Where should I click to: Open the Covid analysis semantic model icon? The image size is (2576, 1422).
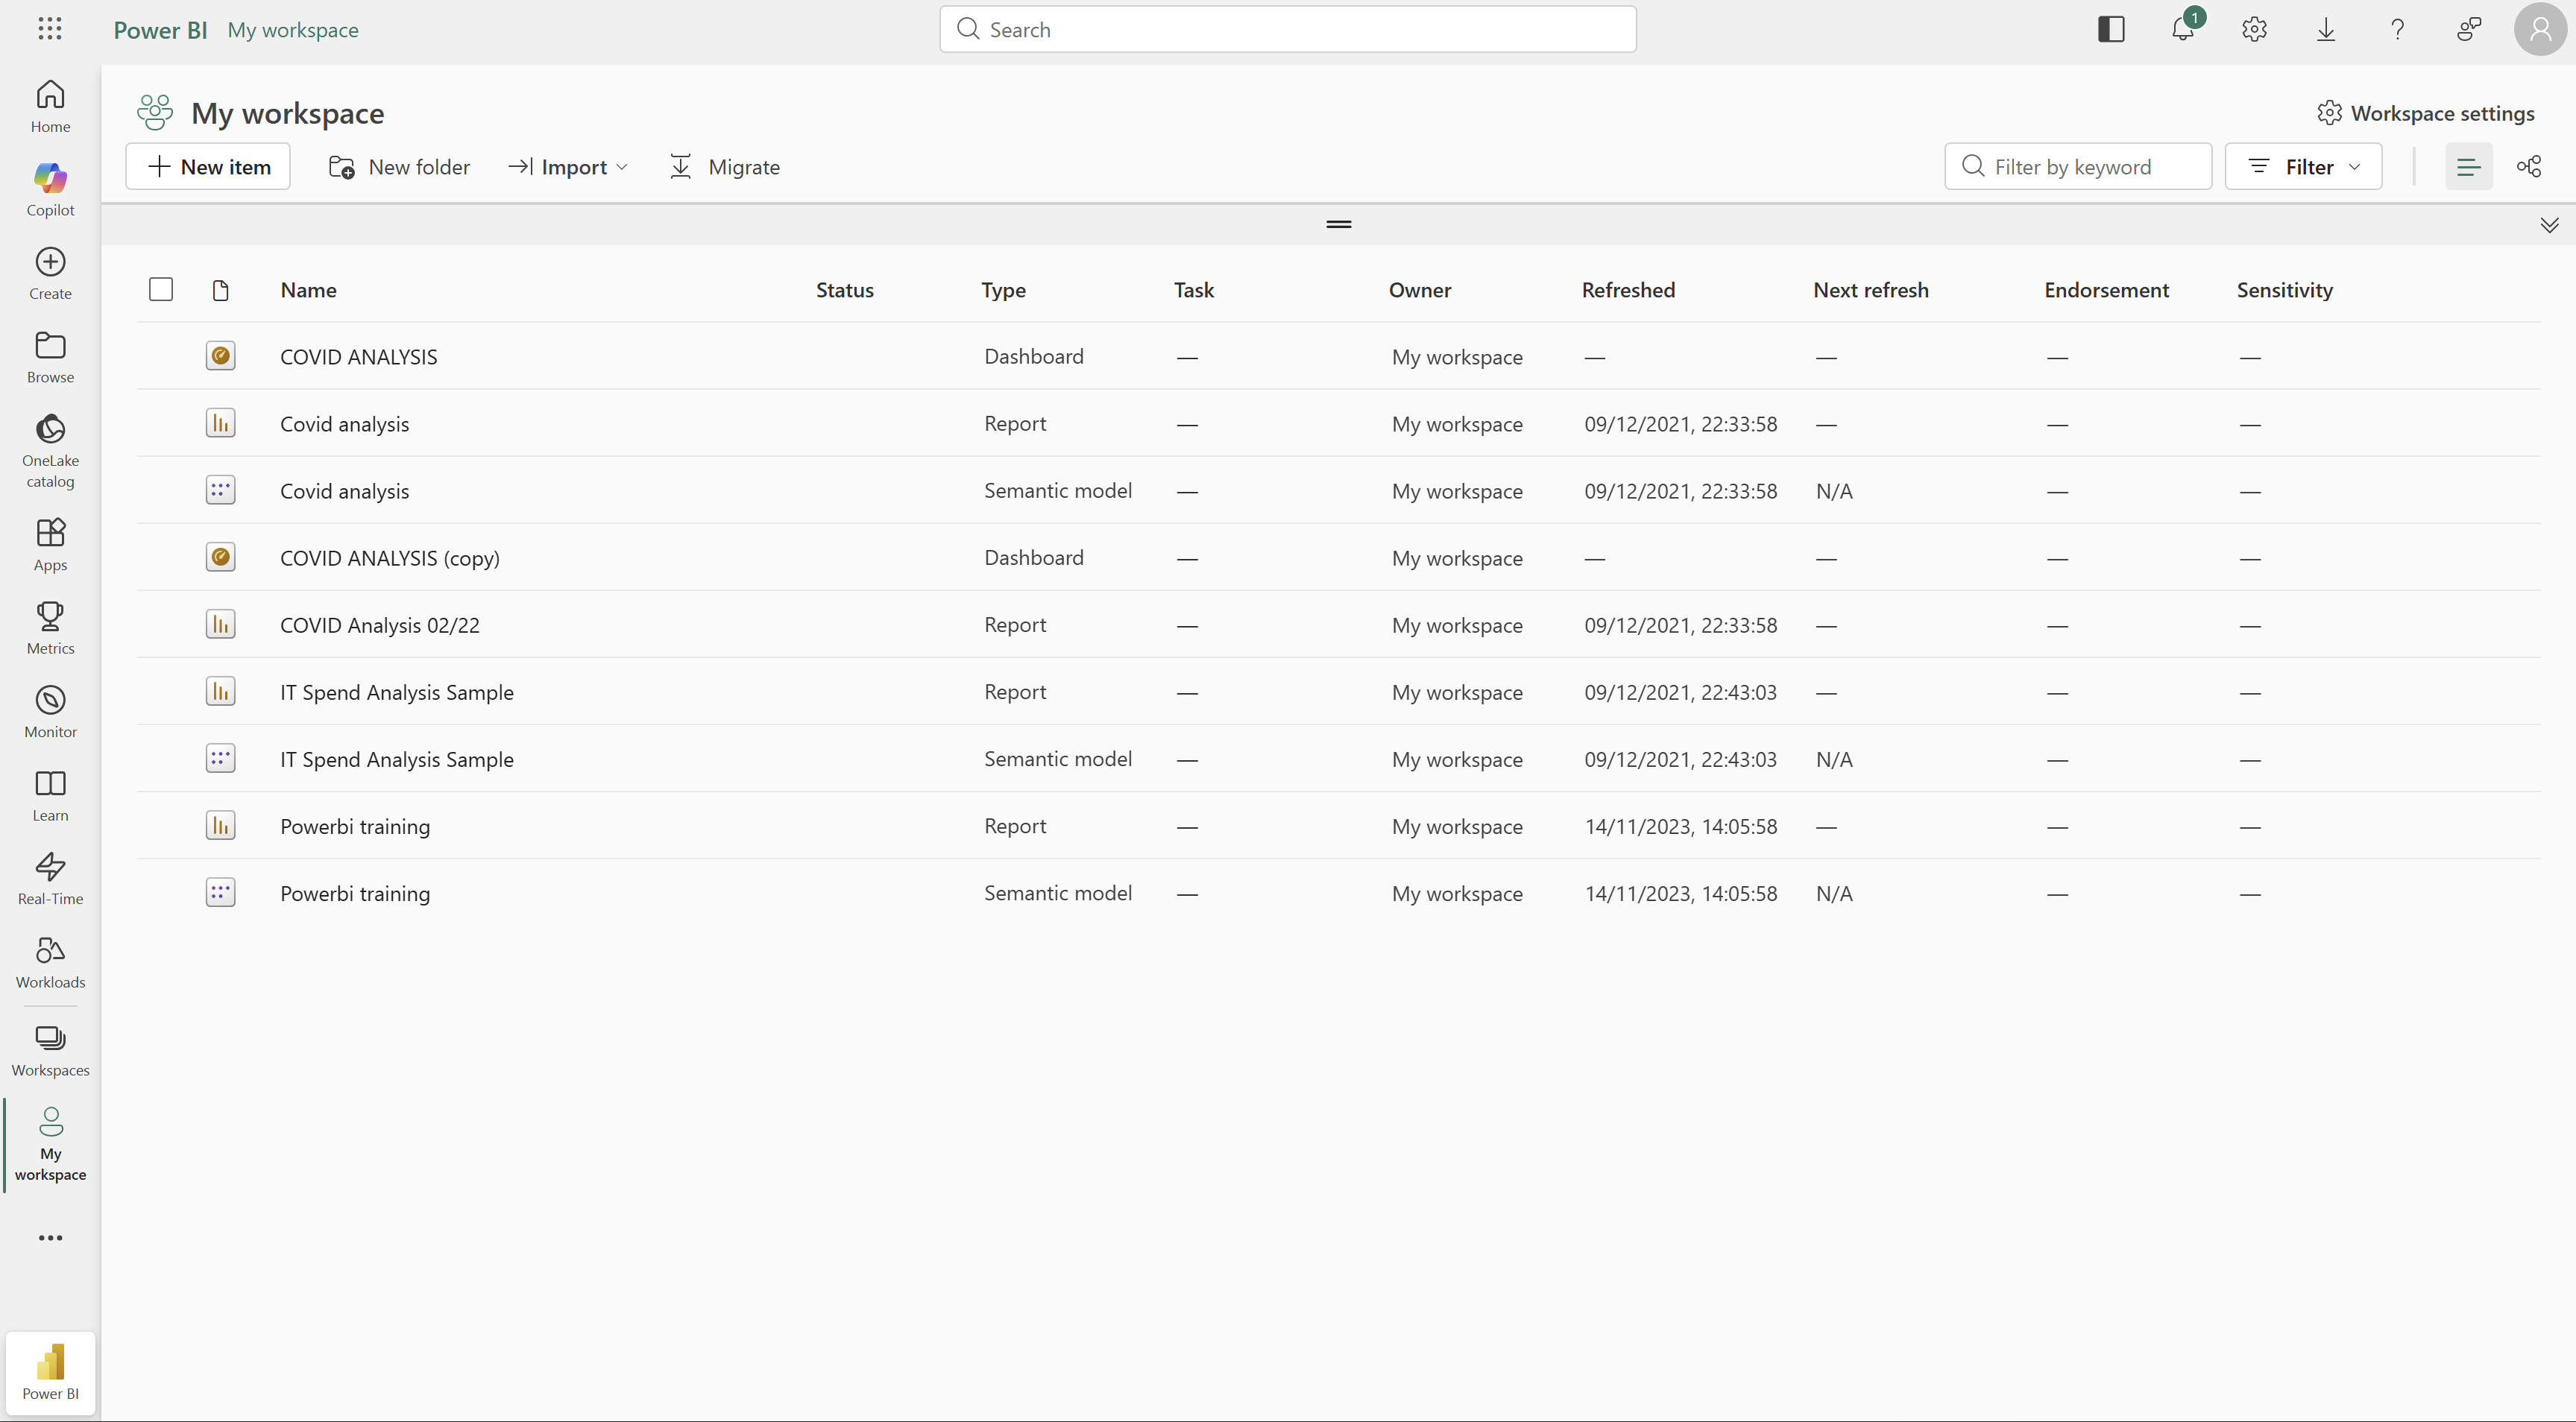pos(220,490)
